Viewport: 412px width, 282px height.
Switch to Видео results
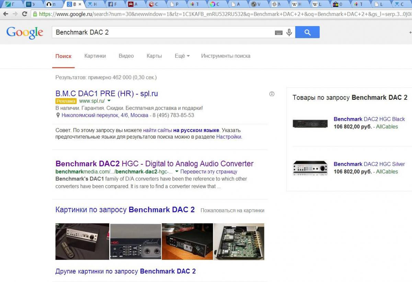(126, 56)
